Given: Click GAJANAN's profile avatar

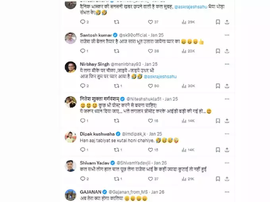Looking at the screenshot, I should 70,195.
